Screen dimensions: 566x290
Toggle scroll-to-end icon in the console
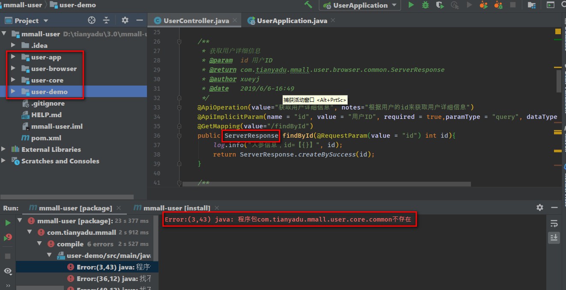(x=554, y=237)
